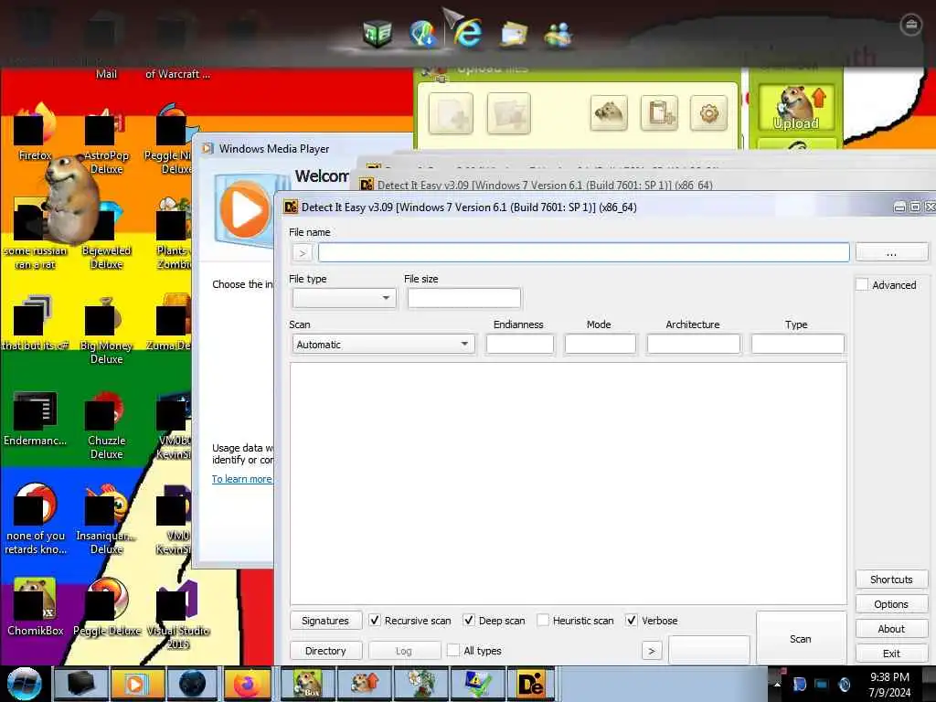
Task: Click the taskbar clock showing 9:38 PM
Action: (889, 685)
